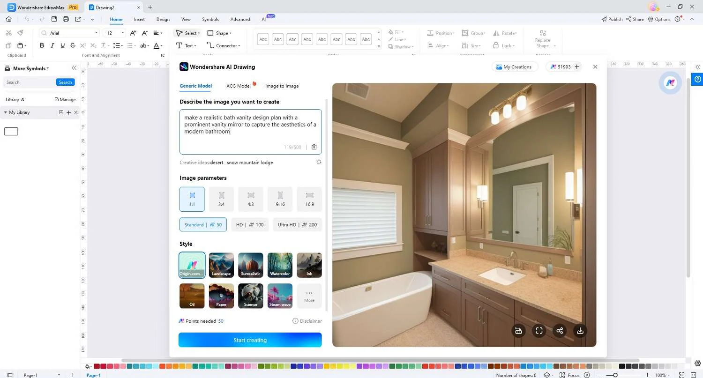Screen dimensions: 703x378
Task: Open the Insert ribbon tab
Action: click(x=139, y=19)
